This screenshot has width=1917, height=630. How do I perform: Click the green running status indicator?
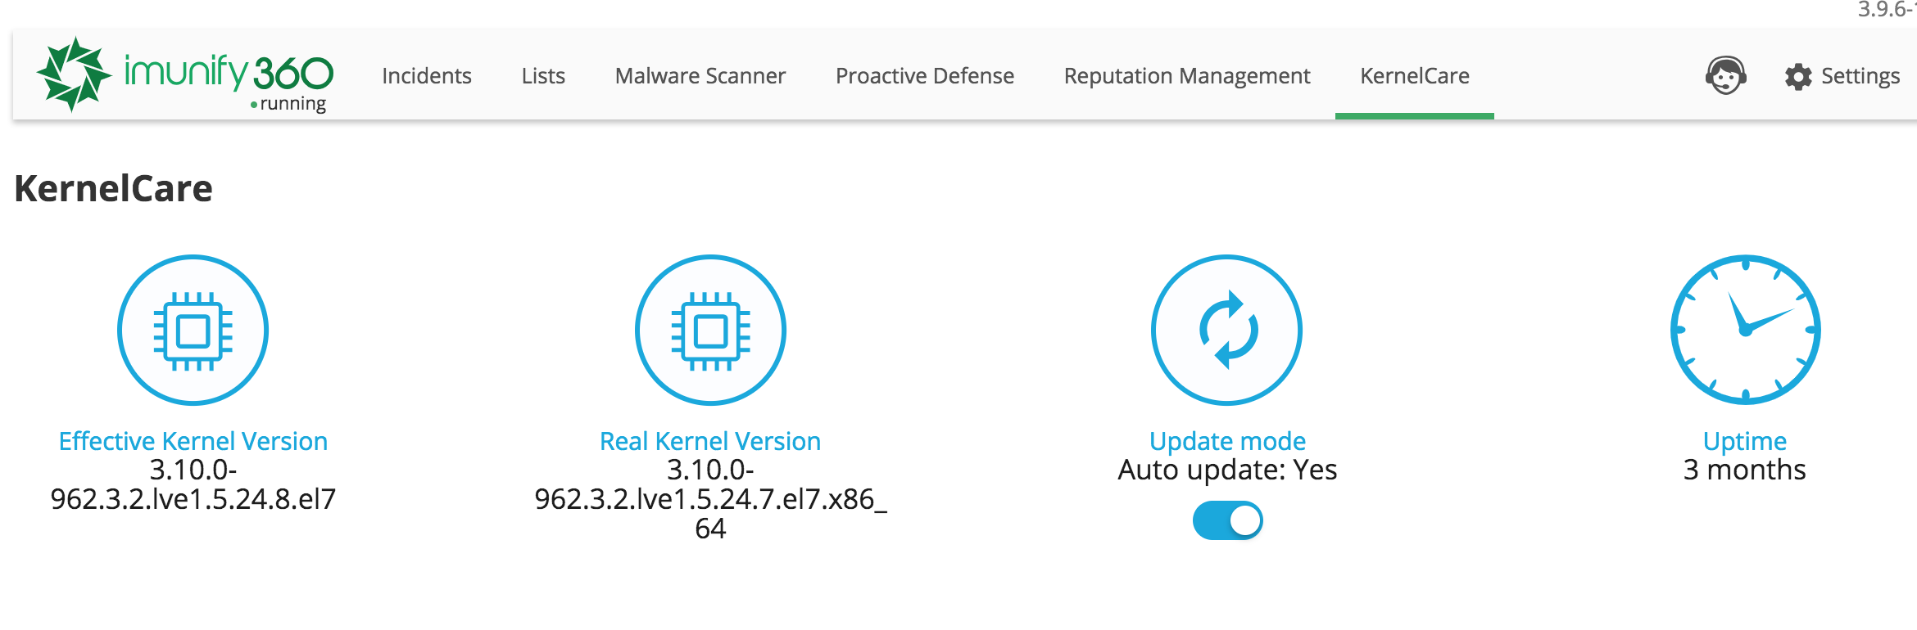coord(254,105)
